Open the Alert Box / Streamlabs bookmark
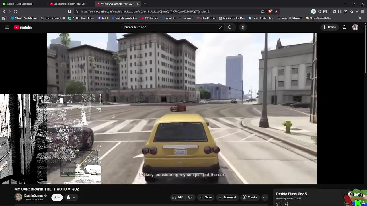This screenshot has width=367, height=206. click(81, 18)
